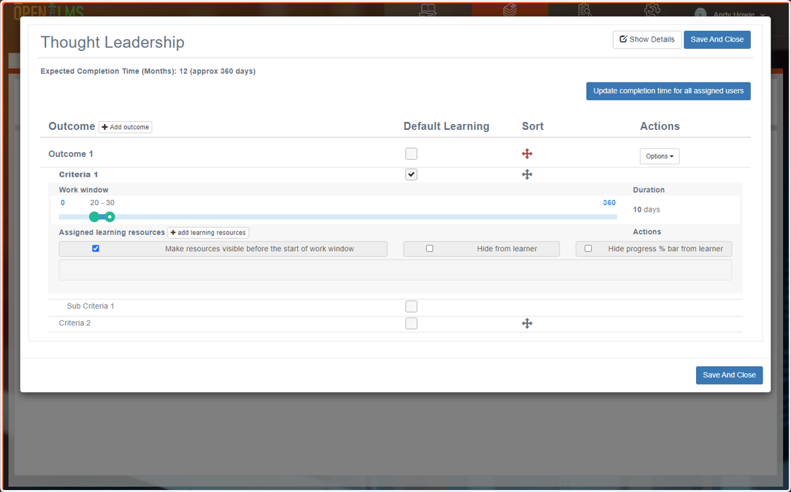Click the Criteria 2 row label
This screenshot has height=492, width=791.
pyautogui.click(x=74, y=323)
